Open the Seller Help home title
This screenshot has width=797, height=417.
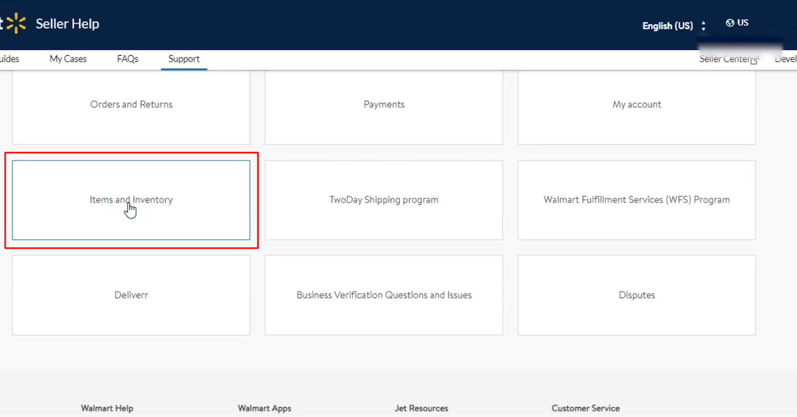[x=67, y=24]
